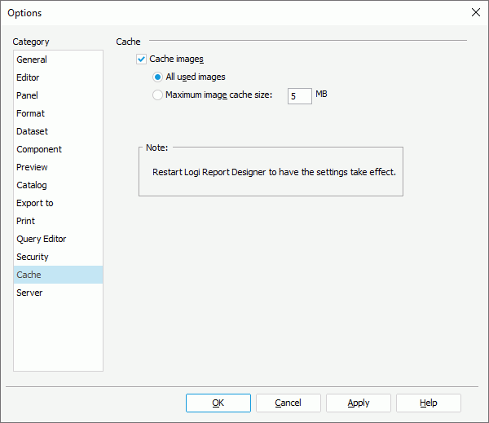Open the Export to category
The height and width of the screenshot is (423, 489).
coord(58,203)
